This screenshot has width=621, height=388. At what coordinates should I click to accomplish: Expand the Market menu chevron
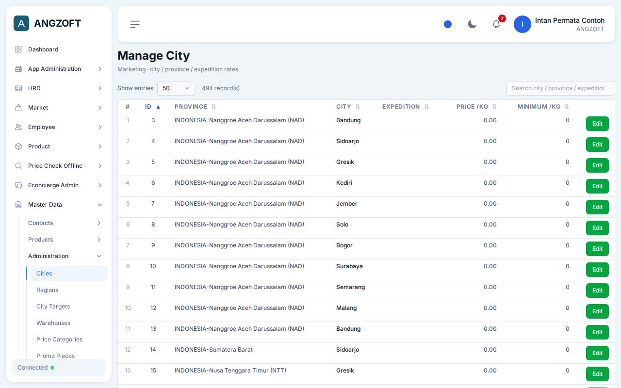click(100, 108)
